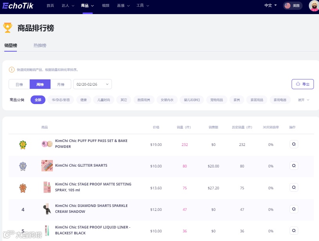Click search icon for GLITTER SHARTS row
Screen dimensions: 319x241
(294, 166)
